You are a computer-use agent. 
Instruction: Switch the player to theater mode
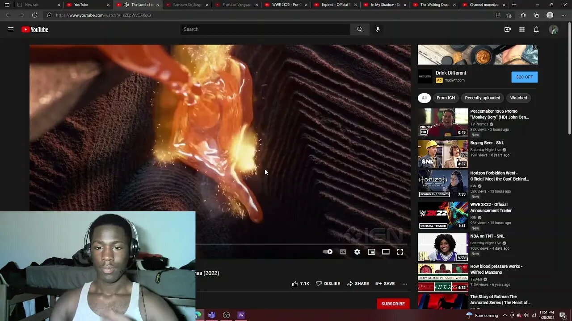click(x=386, y=252)
